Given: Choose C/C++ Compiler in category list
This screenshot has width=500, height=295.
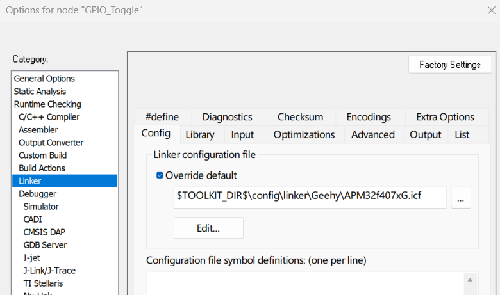Looking at the screenshot, I should pos(49,117).
